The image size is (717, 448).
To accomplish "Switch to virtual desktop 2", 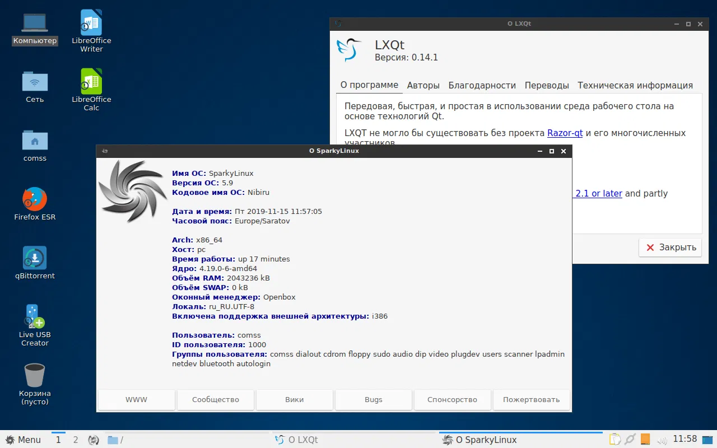I will (76, 440).
